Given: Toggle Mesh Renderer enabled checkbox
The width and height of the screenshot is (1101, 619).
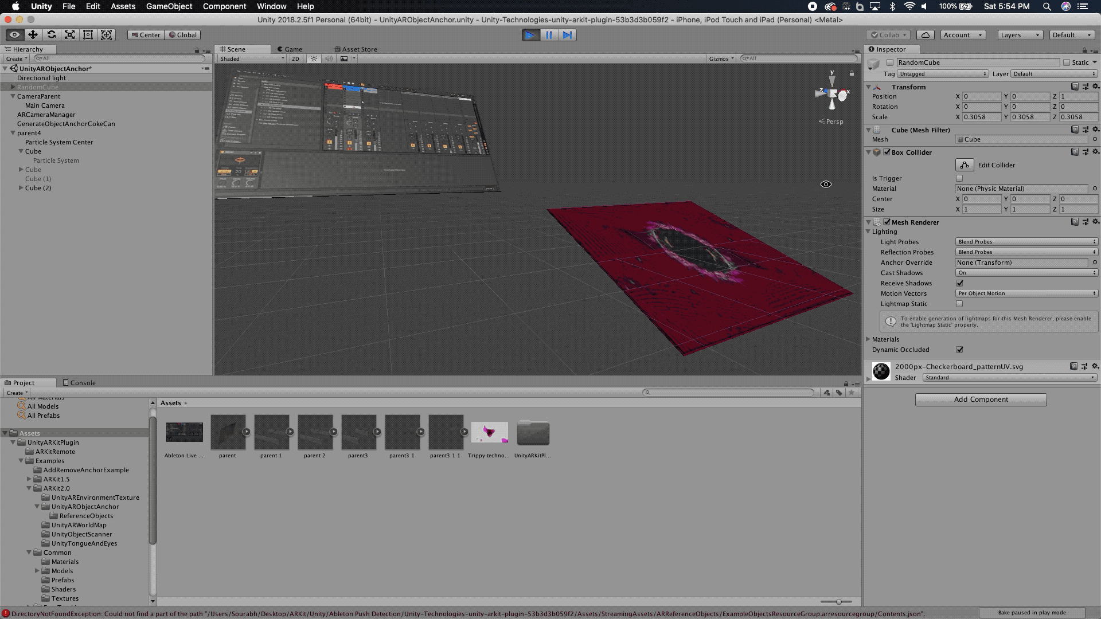Looking at the screenshot, I should [x=887, y=222].
